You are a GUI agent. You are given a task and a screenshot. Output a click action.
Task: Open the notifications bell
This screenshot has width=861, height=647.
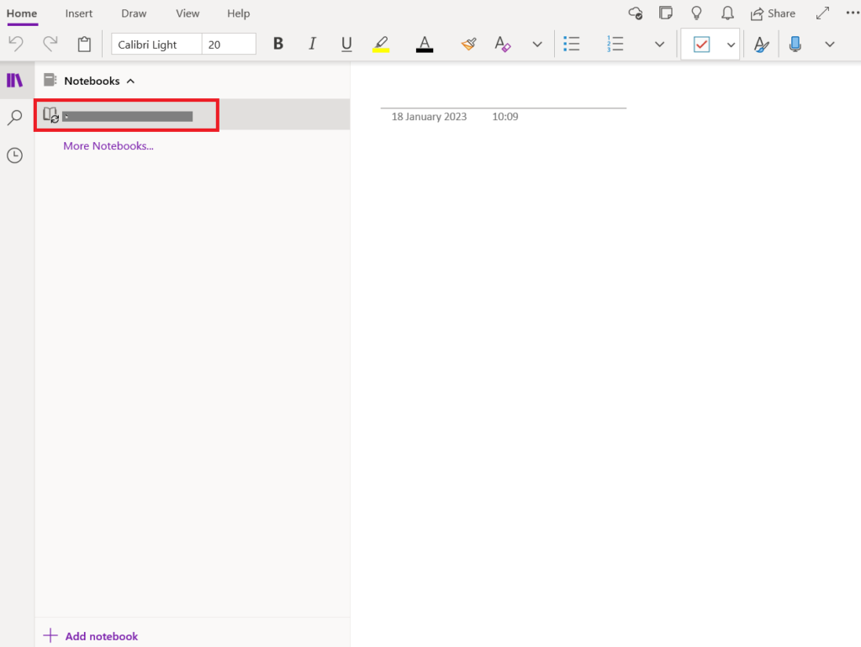point(727,13)
